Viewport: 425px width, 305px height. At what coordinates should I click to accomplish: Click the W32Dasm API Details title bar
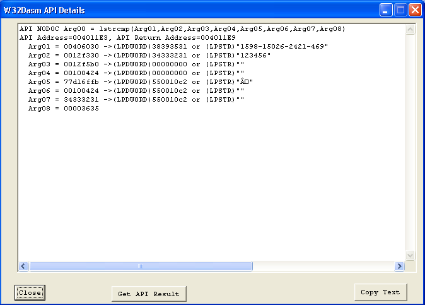click(x=190, y=10)
